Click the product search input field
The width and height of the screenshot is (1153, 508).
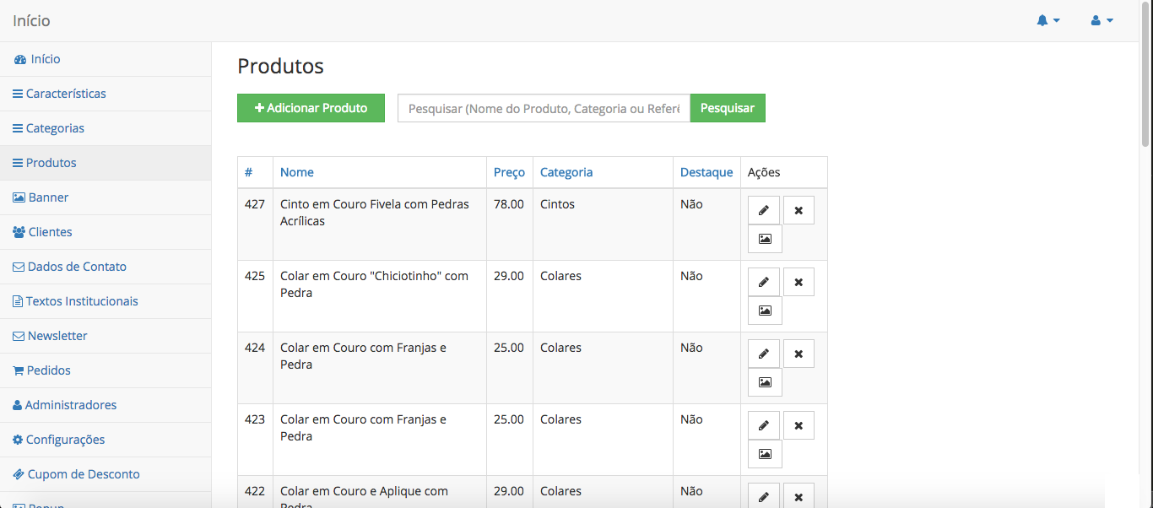click(x=544, y=108)
